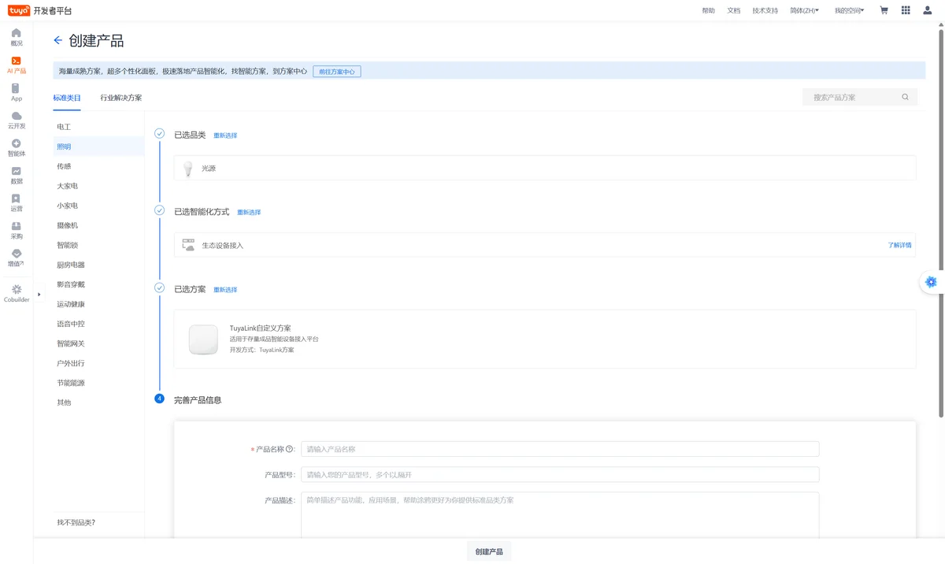
Task: Focus the 产品描述 text area
Action: pos(560,516)
